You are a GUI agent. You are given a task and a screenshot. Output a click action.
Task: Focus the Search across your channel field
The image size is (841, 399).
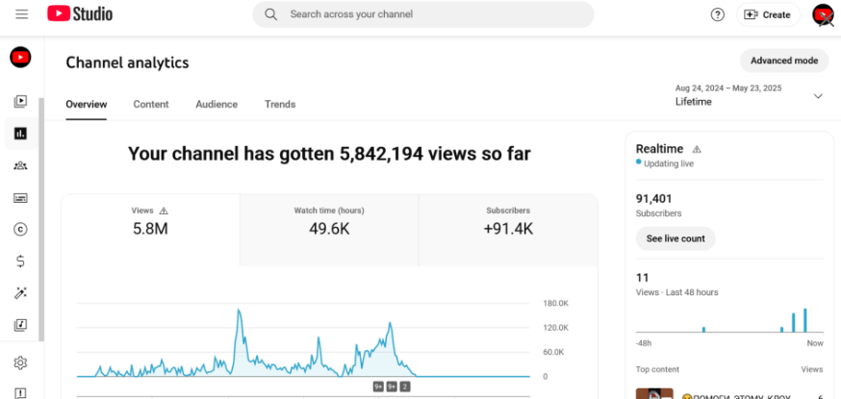point(423,14)
